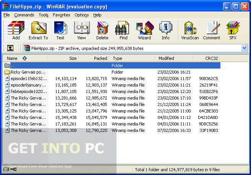Image resolution: width=251 pixels, height=175 pixels.
Task: Click media file icon for size 13,729,617 row
Action: (x=7, y=104)
